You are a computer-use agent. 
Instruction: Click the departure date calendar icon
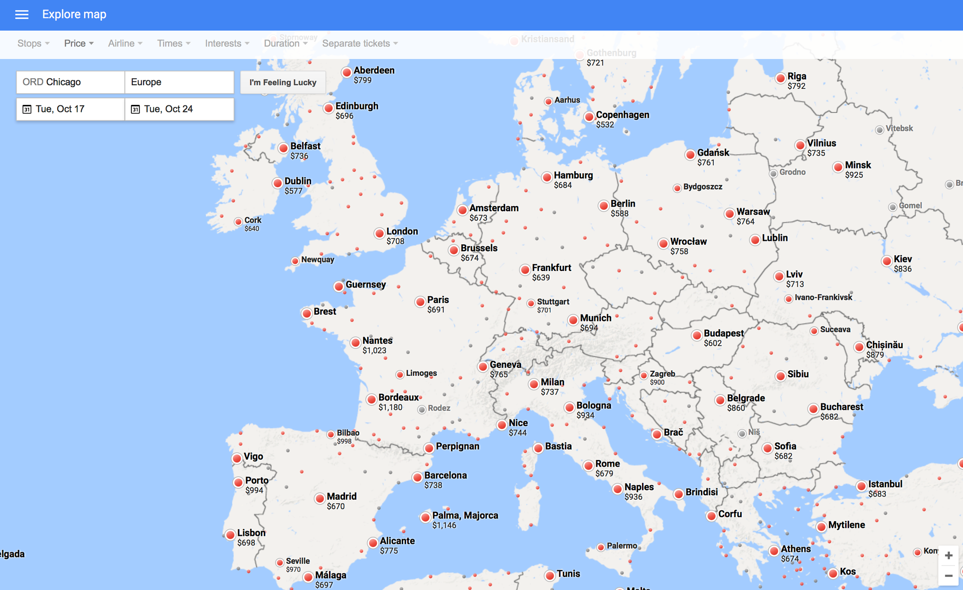pos(26,109)
